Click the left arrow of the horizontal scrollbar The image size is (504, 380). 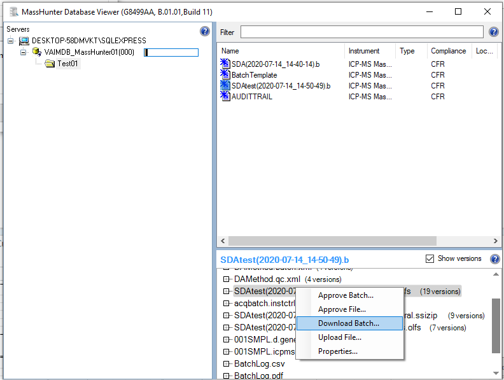[x=223, y=241]
